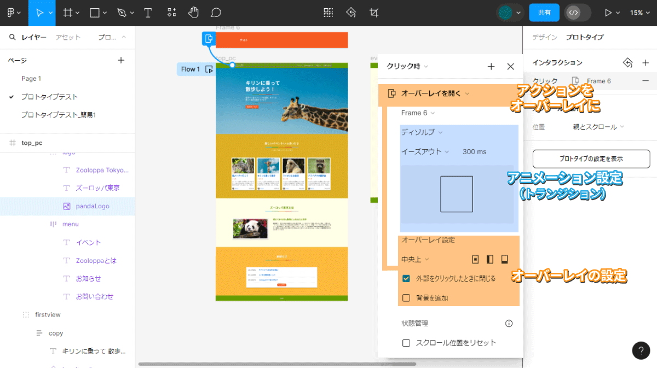Image resolution: width=657 pixels, height=369 pixels.
Task: Open the help question mark button
Action: coord(641,350)
